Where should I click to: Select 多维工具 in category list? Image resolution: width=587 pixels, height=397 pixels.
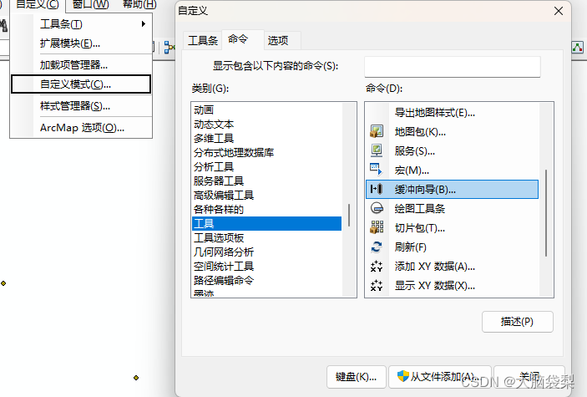pos(266,139)
